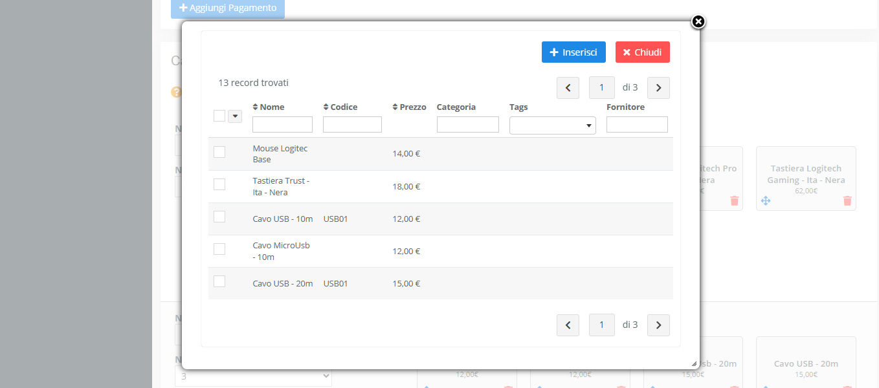This screenshot has width=879, height=388.
Task: Grab the modal resize handle in the corner
Action: pyautogui.click(x=694, y=364)
